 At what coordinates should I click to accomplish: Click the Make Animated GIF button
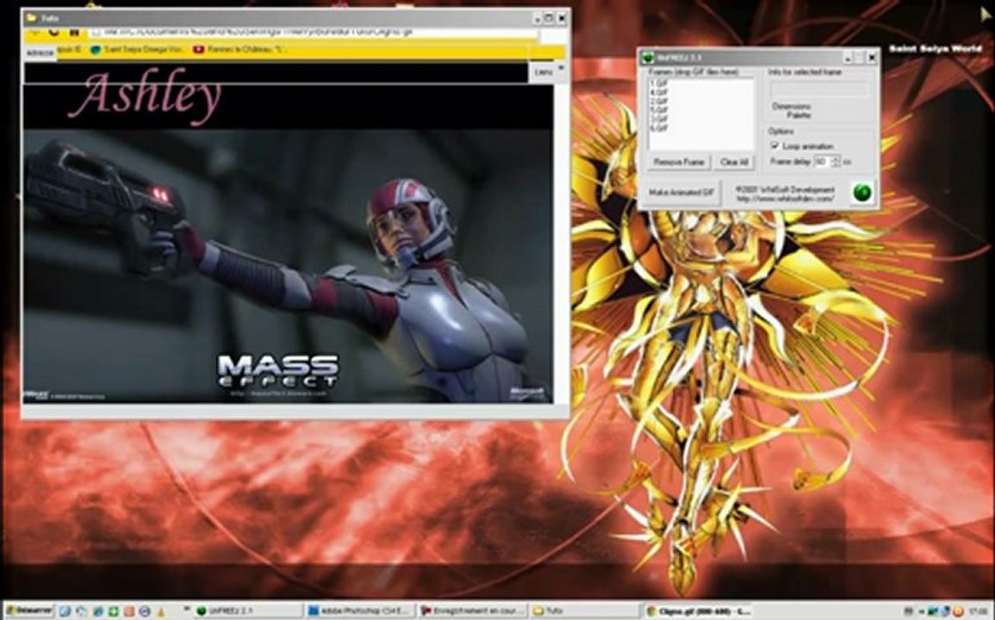coord(681,192)
